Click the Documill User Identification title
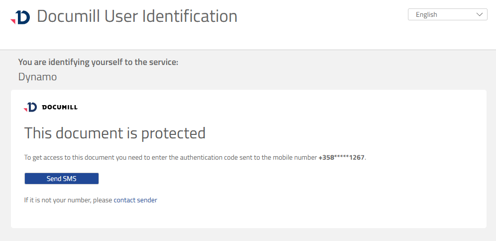 [x=137, y=16]
